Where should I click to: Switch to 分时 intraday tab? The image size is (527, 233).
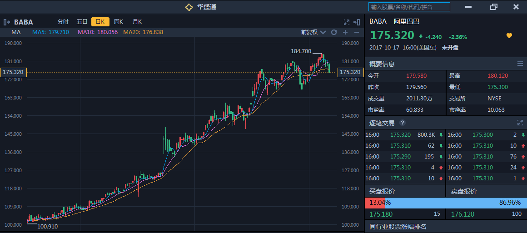63,22
